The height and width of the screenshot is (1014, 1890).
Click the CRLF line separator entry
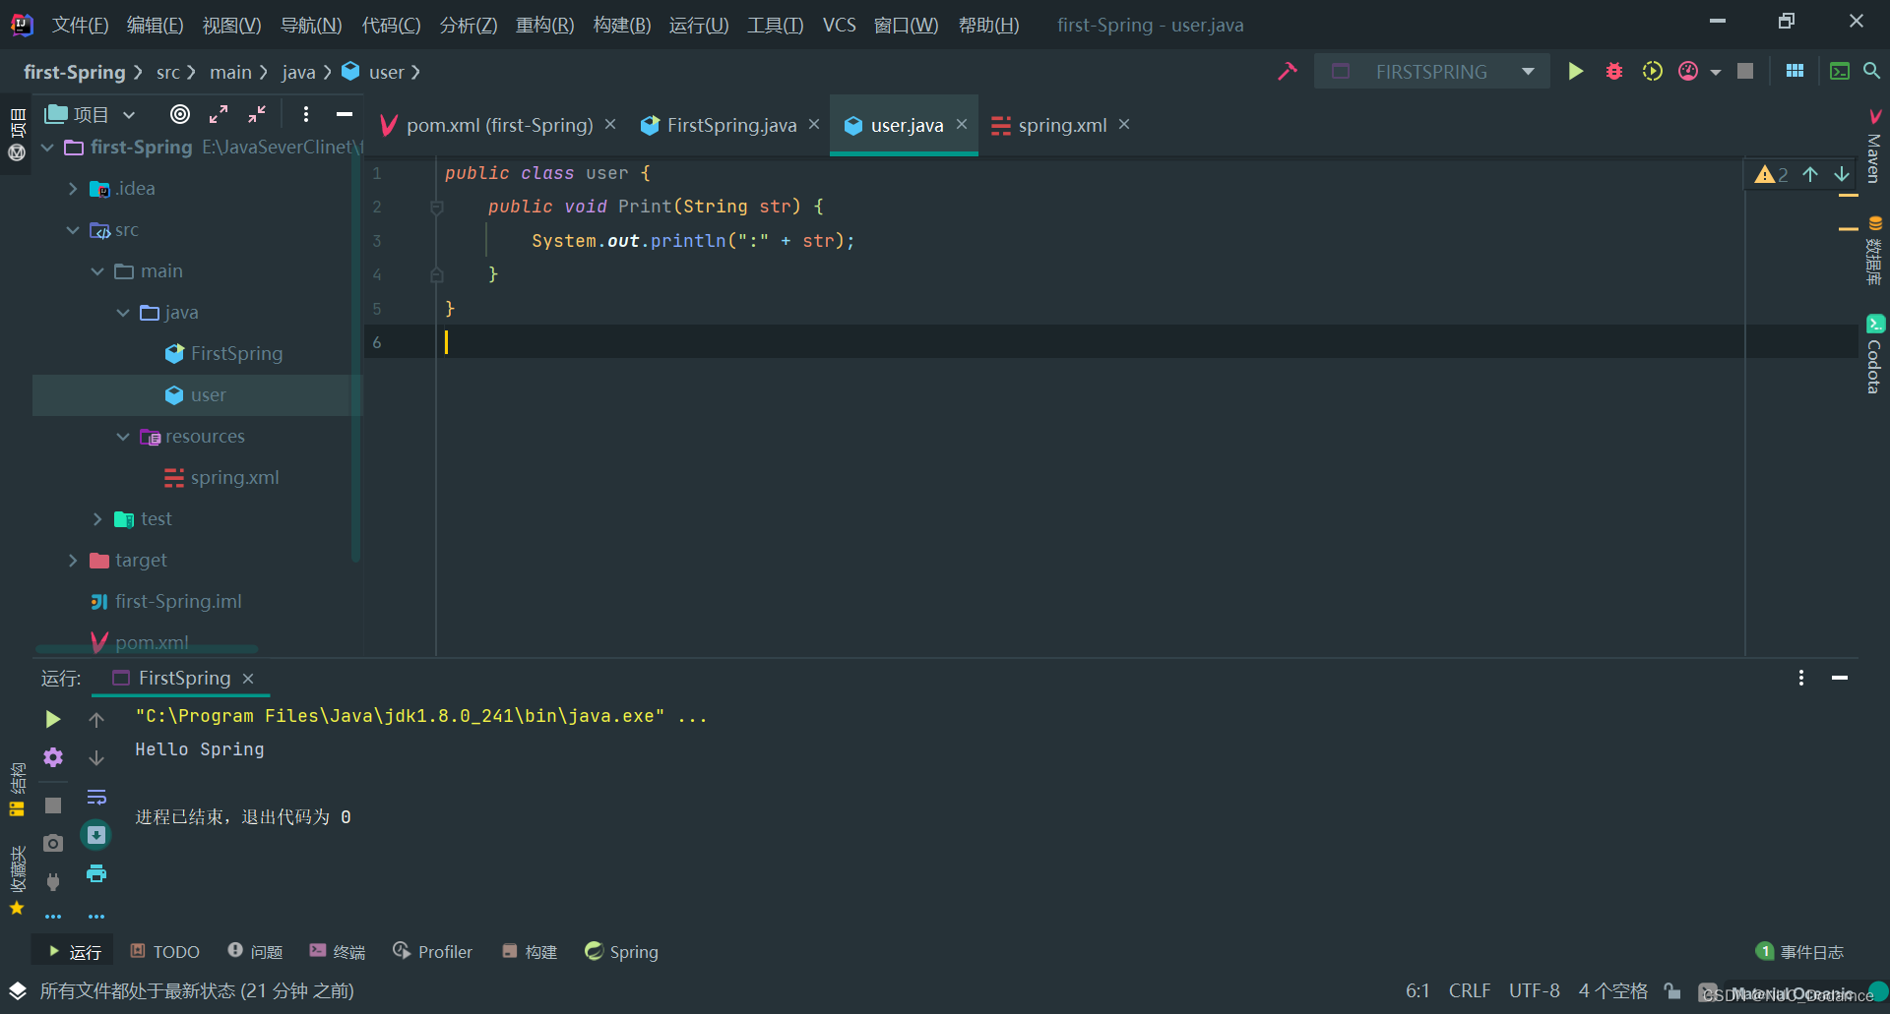coord(1470,990)
